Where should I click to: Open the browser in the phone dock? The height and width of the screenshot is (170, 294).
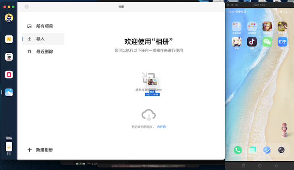tap(267, 150)
